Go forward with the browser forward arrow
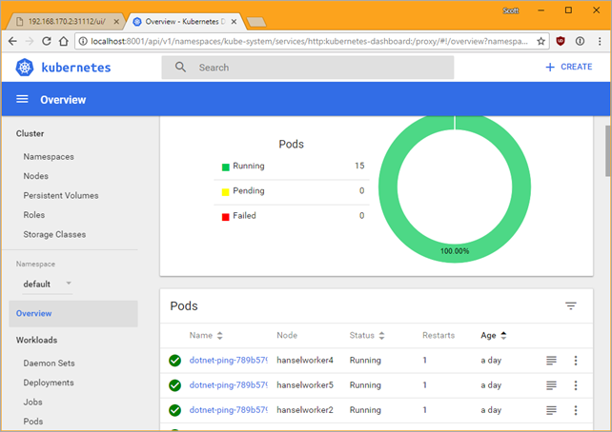Screen dimensions: 612x432 [30, 41]
